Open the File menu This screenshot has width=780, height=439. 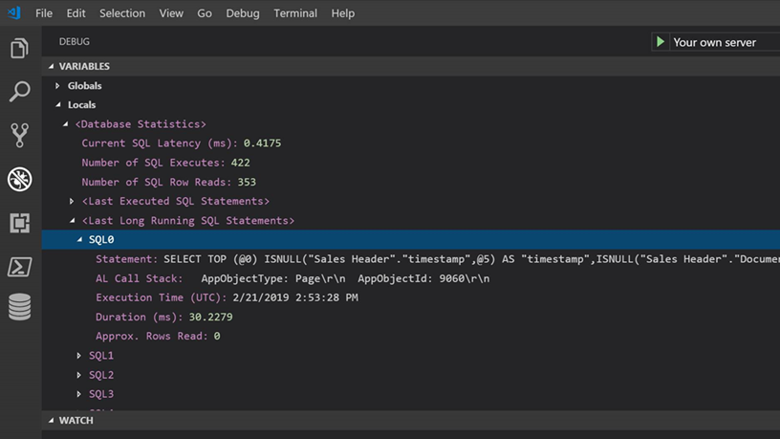pyautogui.click(x=44, y=13)
